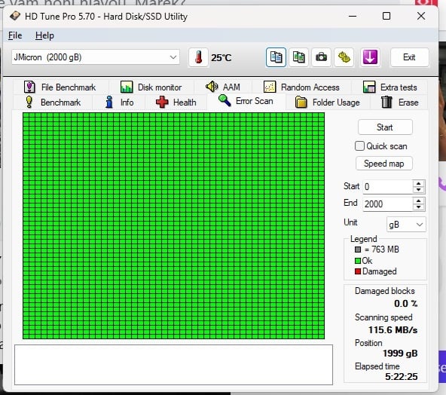Click the green Ok legend swatch

pos(358,261)
